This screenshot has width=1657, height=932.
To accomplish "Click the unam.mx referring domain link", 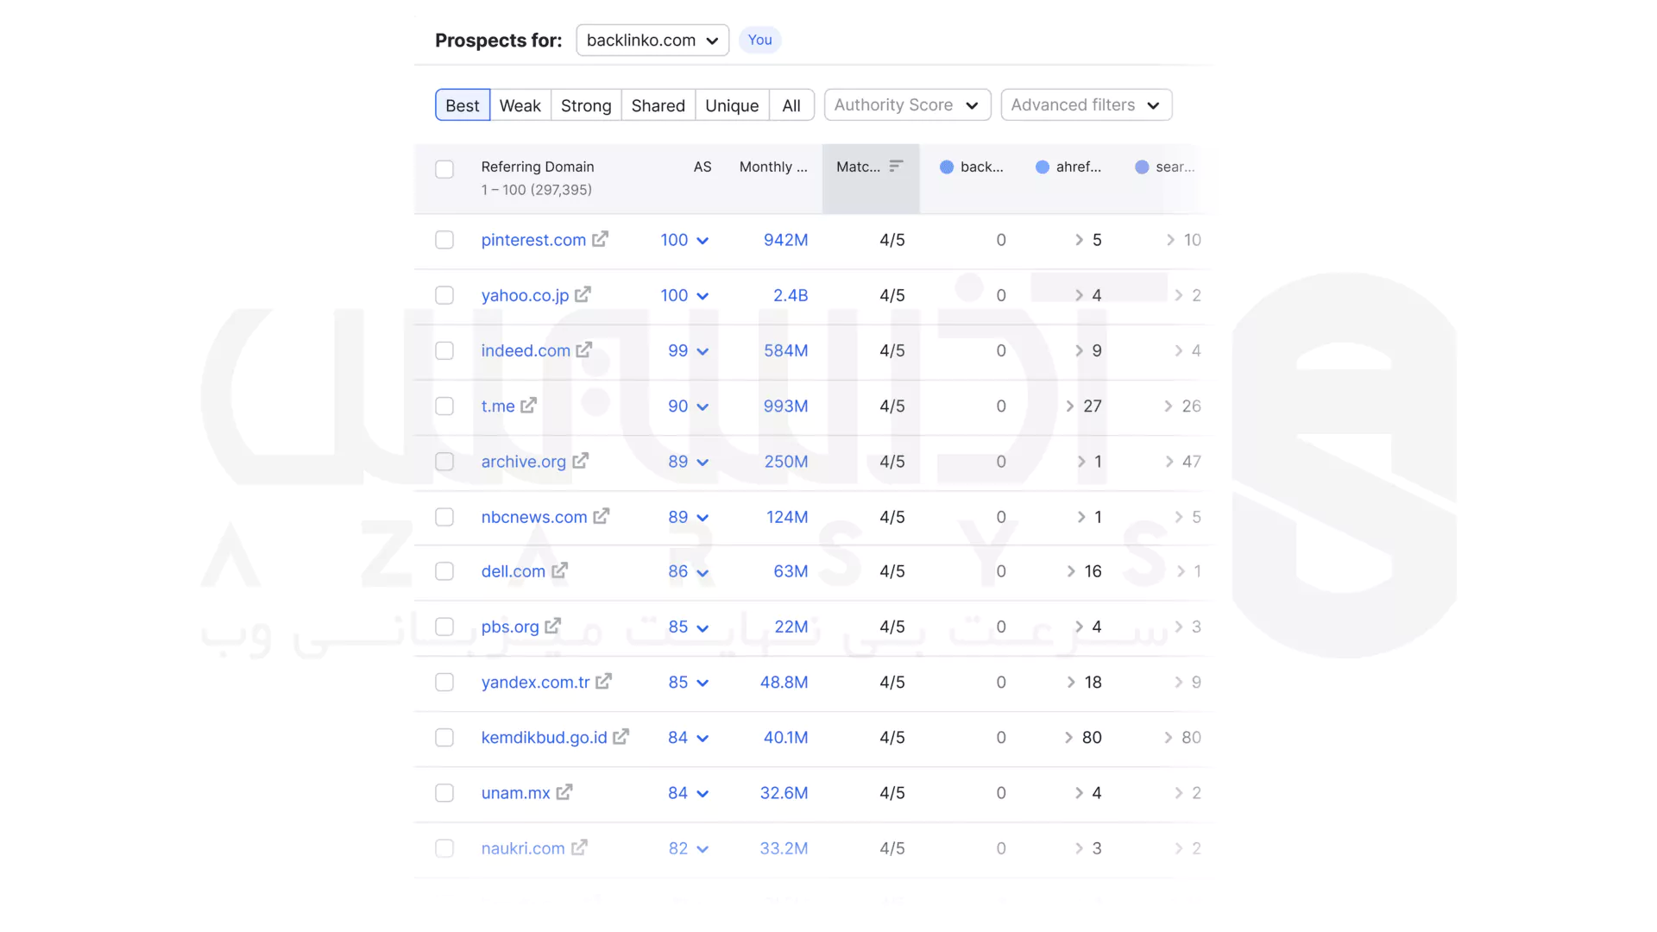I will (x=515, y=792).
